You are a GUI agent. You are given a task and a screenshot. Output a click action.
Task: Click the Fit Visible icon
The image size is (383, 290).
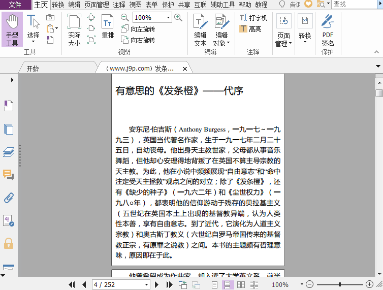tap(91, 40)
